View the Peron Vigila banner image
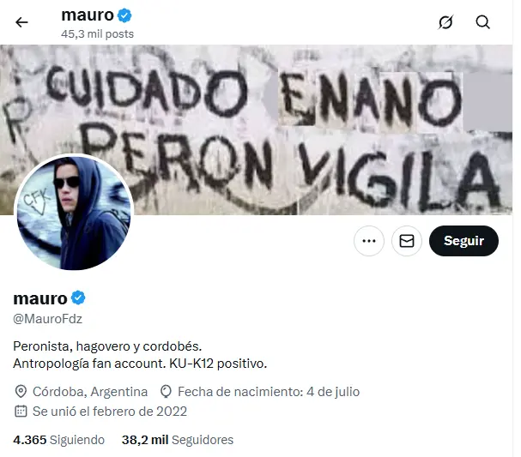Image resolution: width=521 pixels, height=457 pixels. (x=256, y=129)
